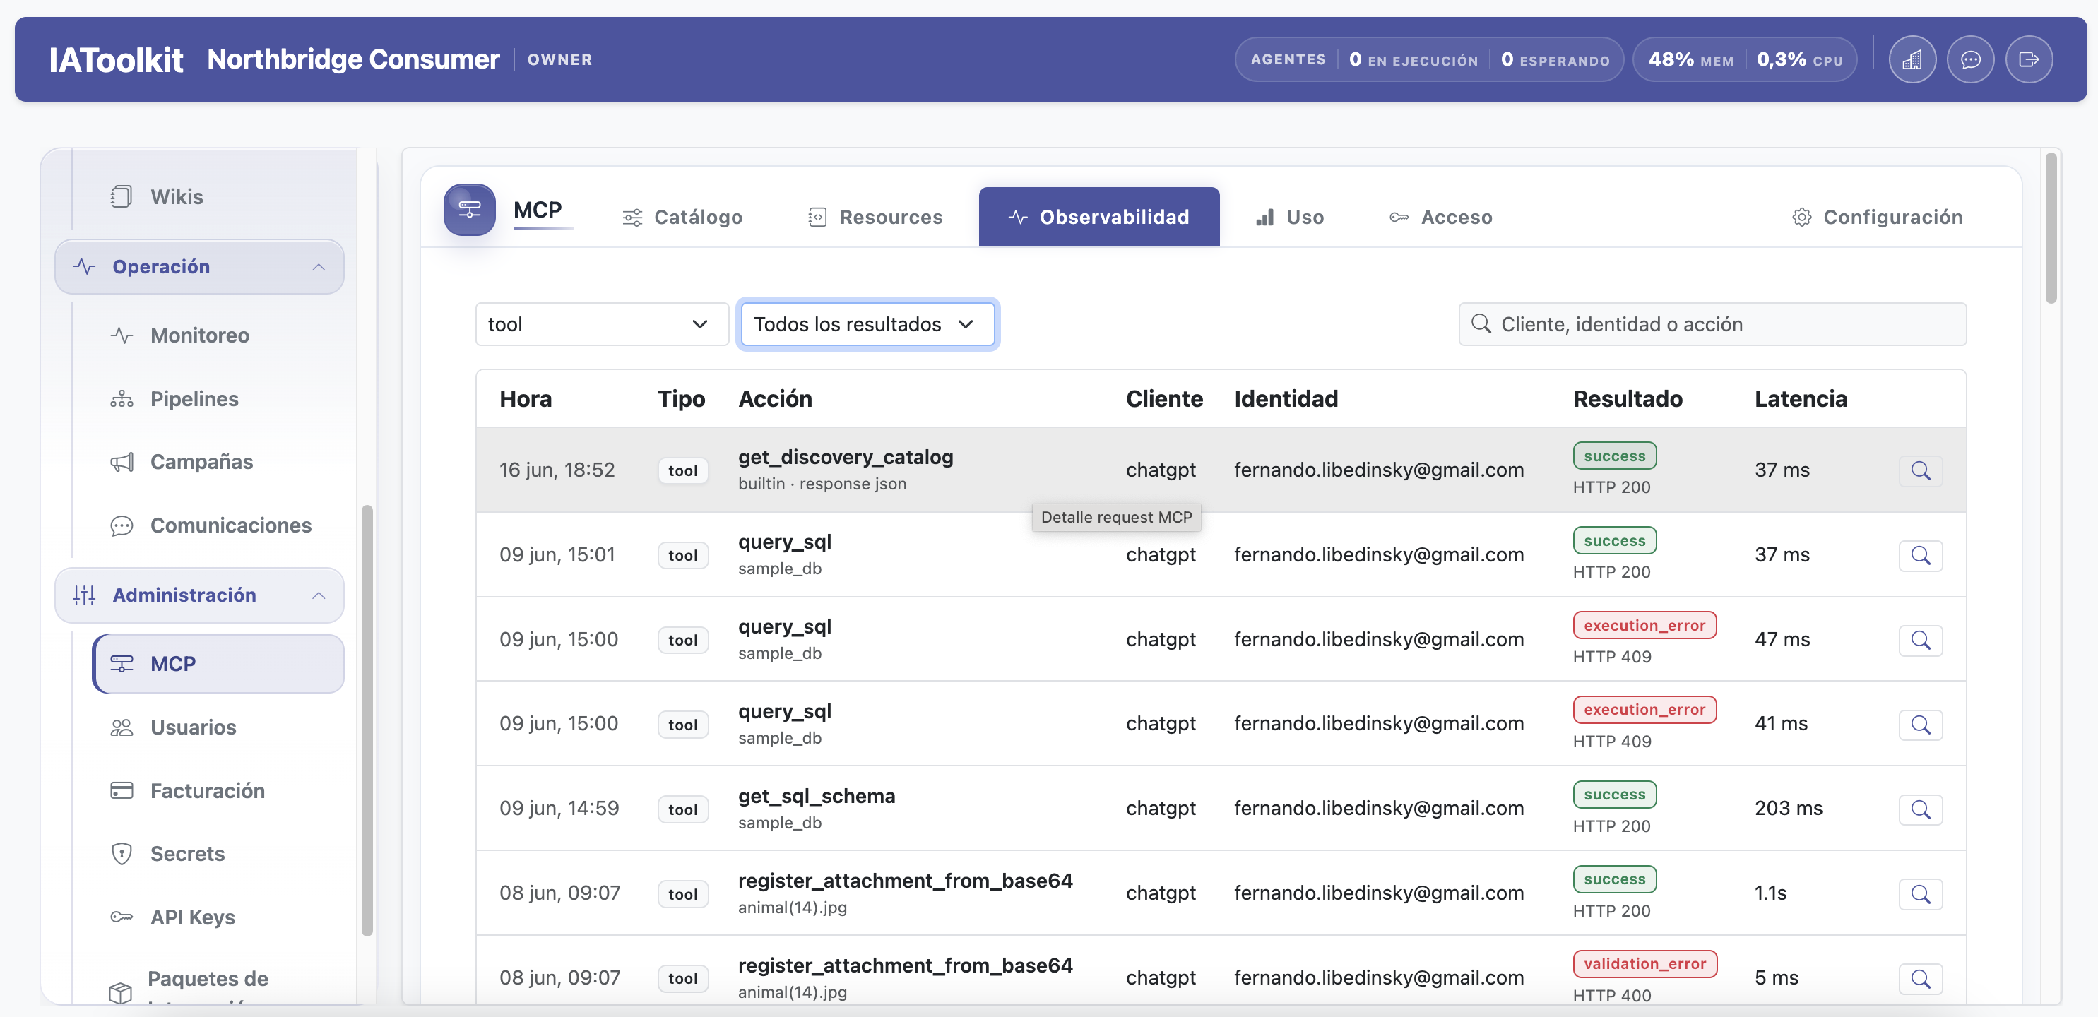Click the search magnifier icon in filter box

point(1481,324)
